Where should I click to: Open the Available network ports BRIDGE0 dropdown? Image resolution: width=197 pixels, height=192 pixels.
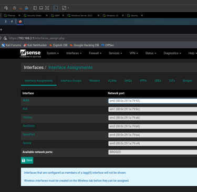point(152,152)
